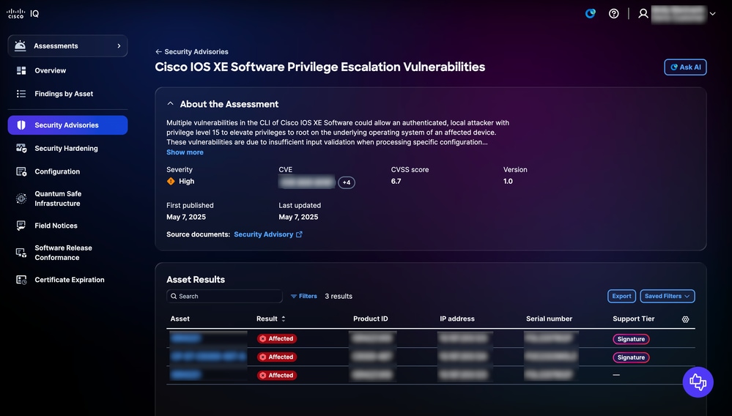Click the Ask AI button
Screen dimensions: 732x416
tap(685, 67)
